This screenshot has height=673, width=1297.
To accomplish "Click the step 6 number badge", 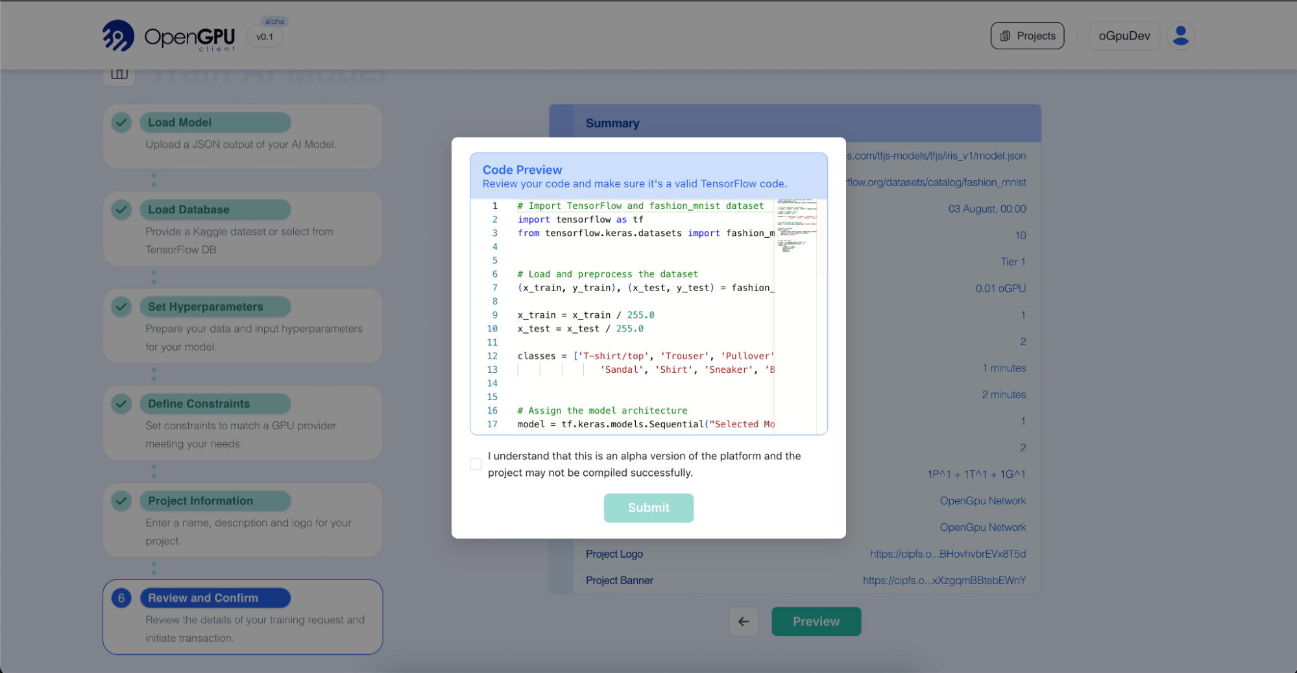I will [x=121, y=598].
